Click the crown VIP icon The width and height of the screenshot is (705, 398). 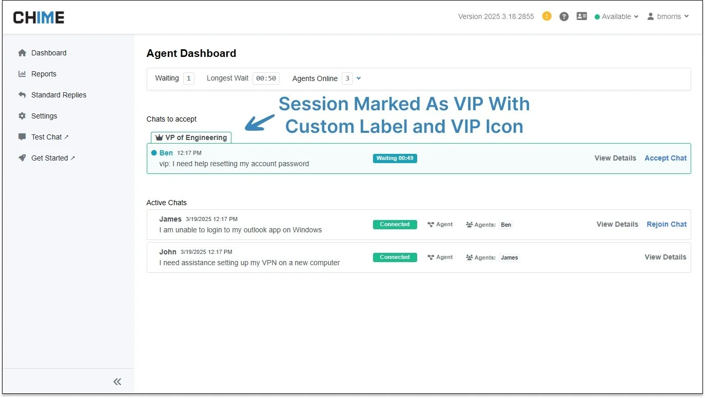tap(159, 137)
